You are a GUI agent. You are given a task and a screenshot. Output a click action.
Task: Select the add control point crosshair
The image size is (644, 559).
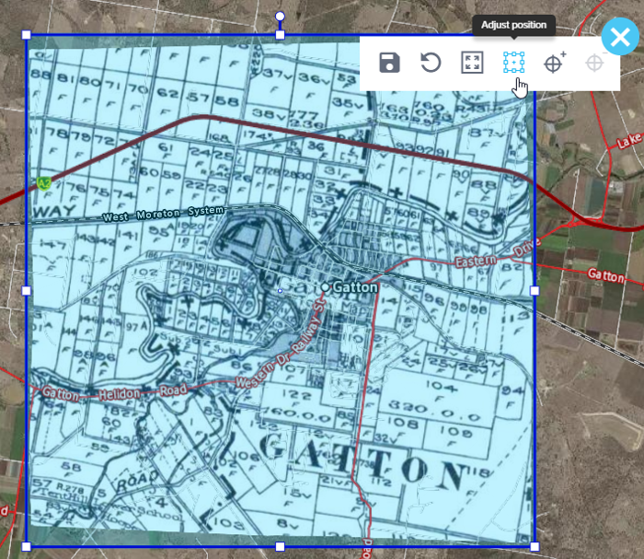tap(555, 63)
